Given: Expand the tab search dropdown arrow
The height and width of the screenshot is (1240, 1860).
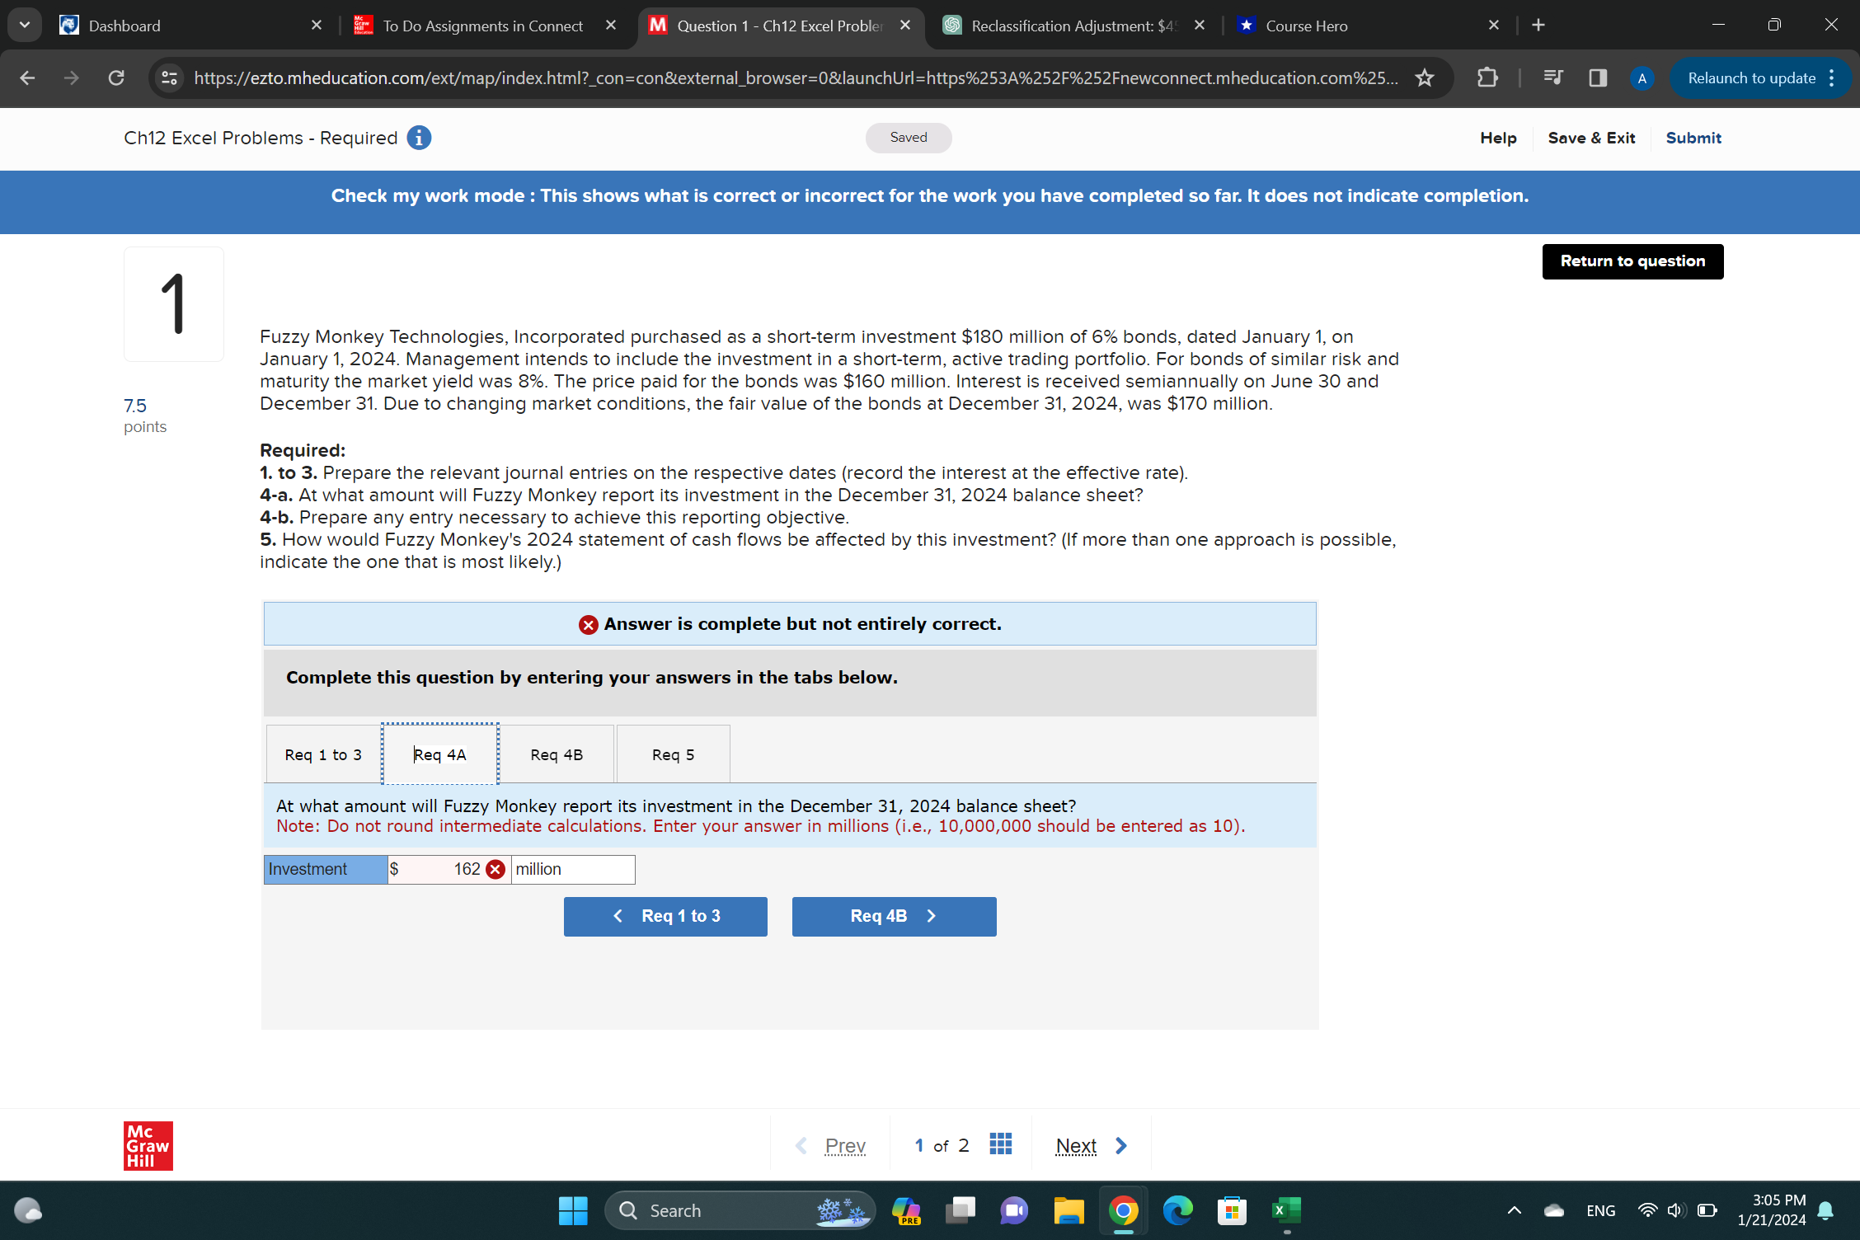Looking at the screenshot, I should pos(25,25).
